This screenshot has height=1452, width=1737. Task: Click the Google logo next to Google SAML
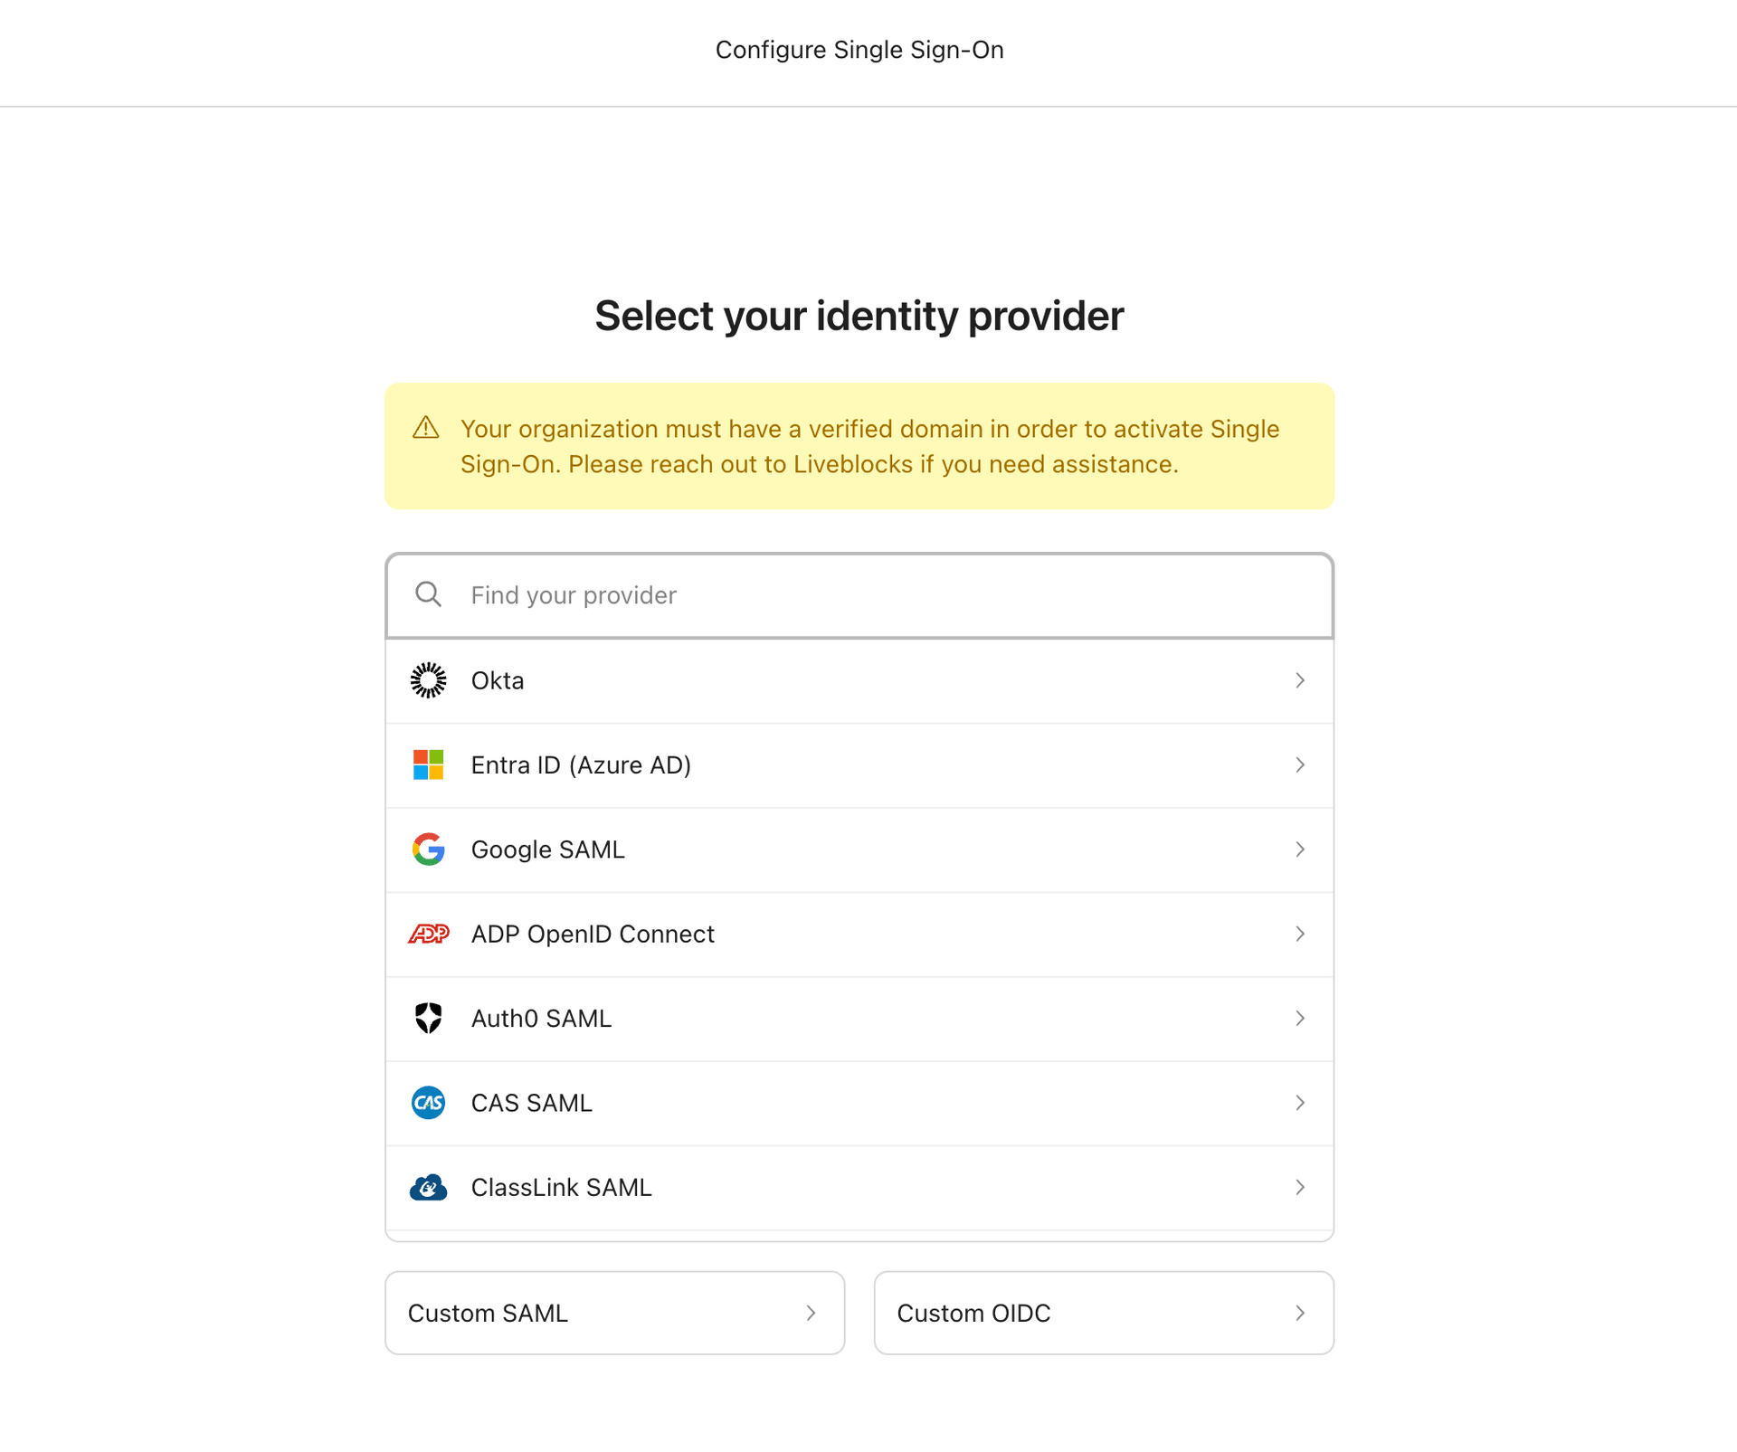[x=428, y=849]
